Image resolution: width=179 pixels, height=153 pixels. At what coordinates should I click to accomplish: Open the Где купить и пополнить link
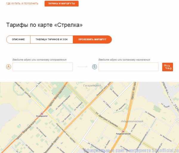[x=22, y=4]
